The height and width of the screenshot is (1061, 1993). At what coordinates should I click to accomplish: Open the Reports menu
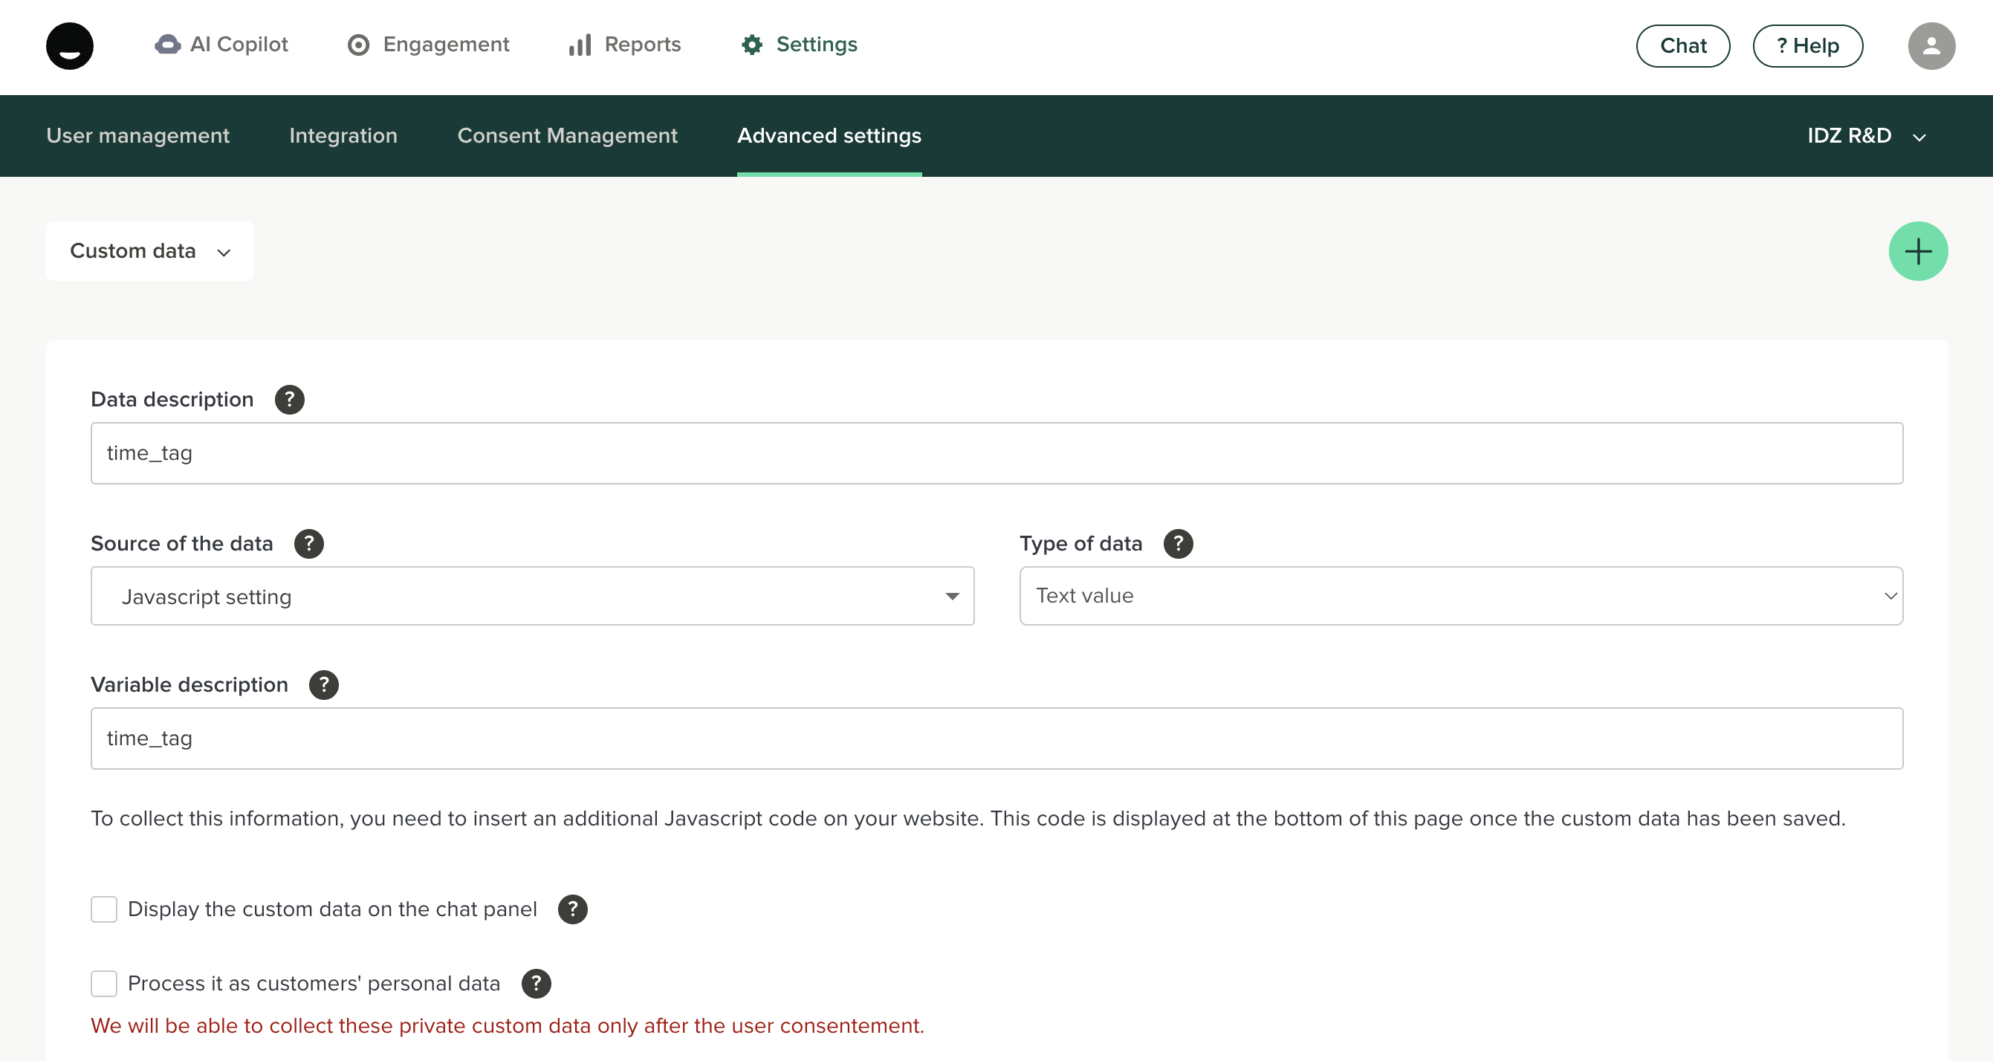tap(625, 45)
